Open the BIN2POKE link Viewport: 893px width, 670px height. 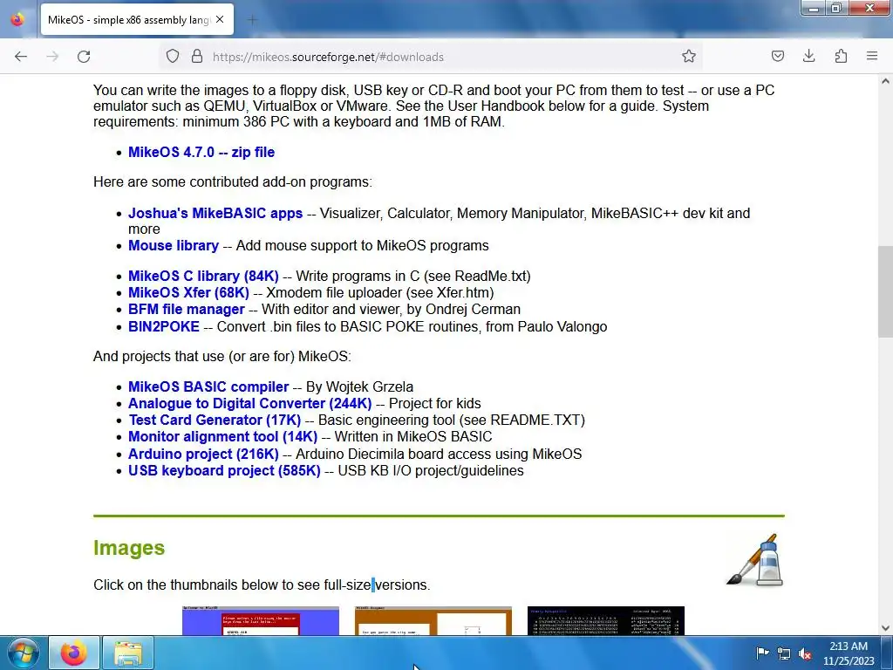tap(164, 326)
